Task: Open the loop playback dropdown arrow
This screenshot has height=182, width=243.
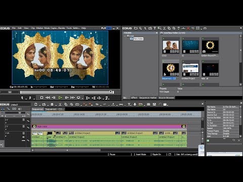Action: coord(83,99)
